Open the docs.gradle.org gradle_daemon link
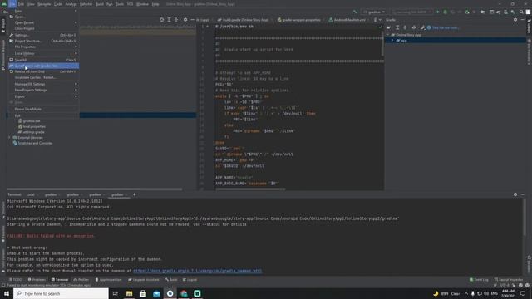The image size is (532, 299). pyautogui.click(x=198, y=271)
